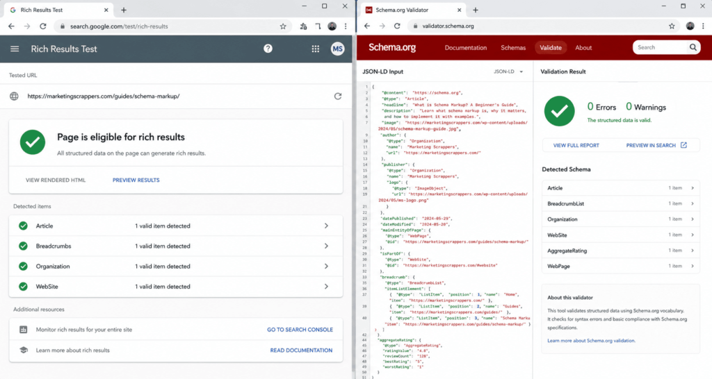Focus the Schema.org search field
Screen dimensions: 712x379
[x=661, y=47]
